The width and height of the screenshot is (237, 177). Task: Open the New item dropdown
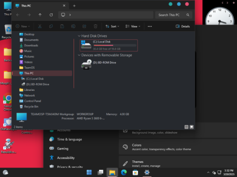coord(23,27)
